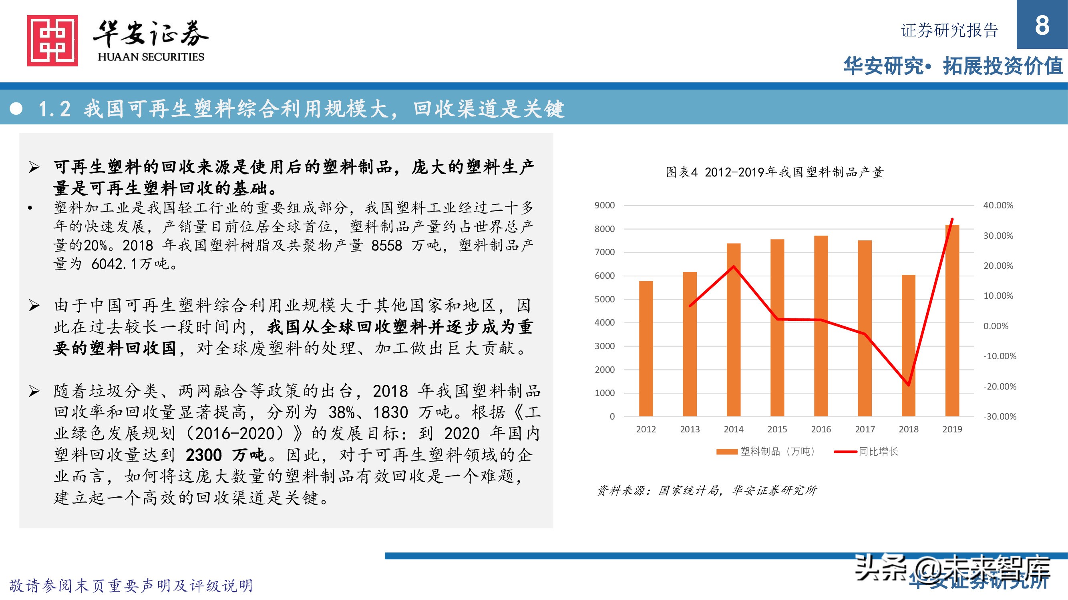Click the section title '1.2 我国可再生塑料综合利用规模大'
This screenshot has height=600, width=1068.
[213, 109]
